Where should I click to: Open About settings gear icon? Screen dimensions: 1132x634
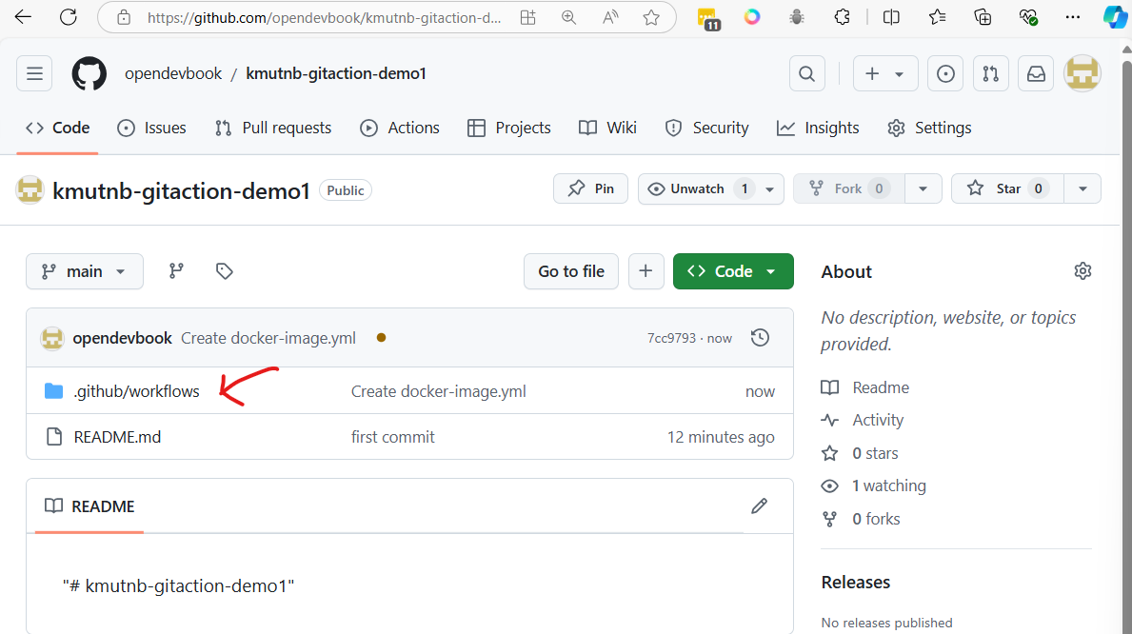point(1082,271)
